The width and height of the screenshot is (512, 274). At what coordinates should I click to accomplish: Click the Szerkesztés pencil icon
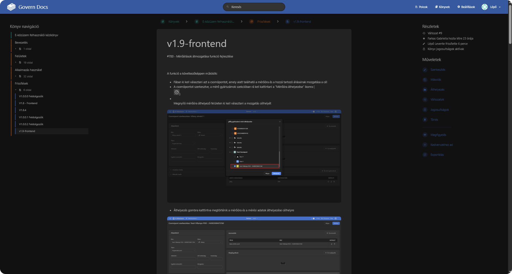[x=425, y=70]
